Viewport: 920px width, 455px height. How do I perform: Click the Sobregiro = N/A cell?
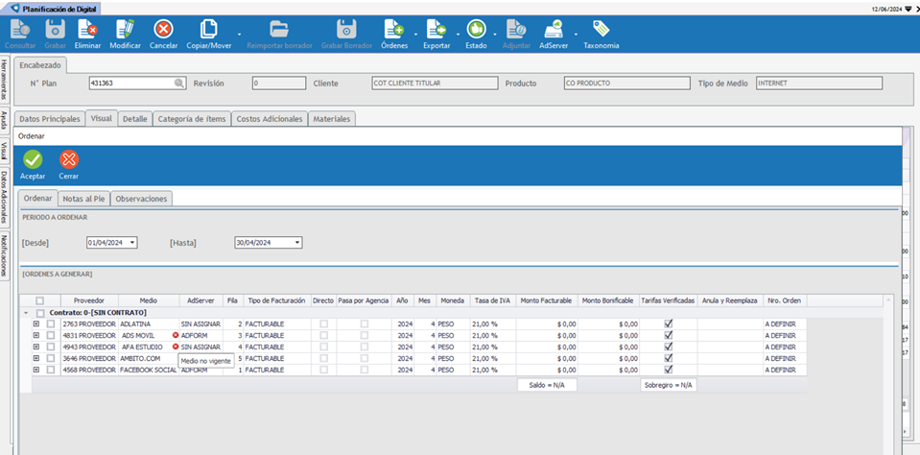tap(669, 385)
